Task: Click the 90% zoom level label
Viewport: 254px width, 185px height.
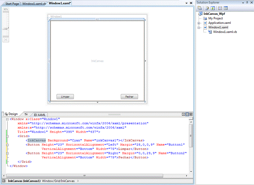Action: 6,9
